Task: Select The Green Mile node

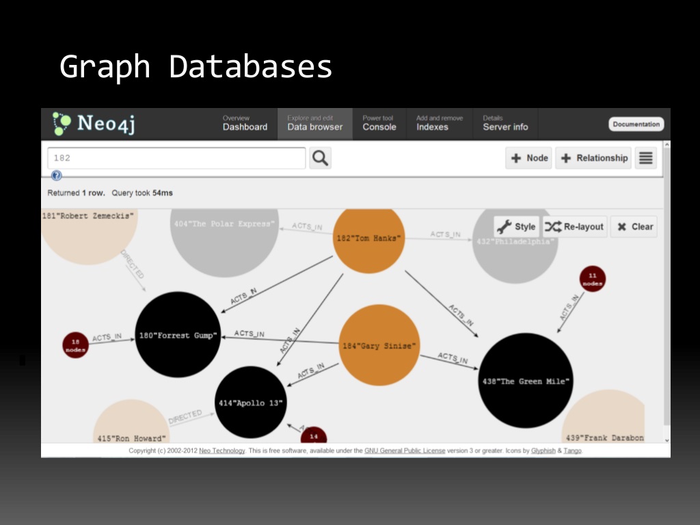Action: 526,380
